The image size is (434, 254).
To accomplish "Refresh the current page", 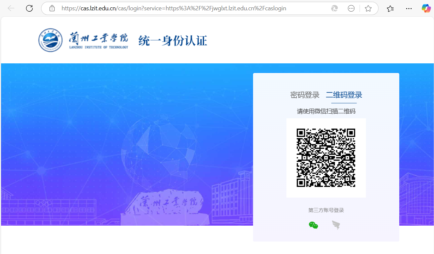I will [29, 8].
